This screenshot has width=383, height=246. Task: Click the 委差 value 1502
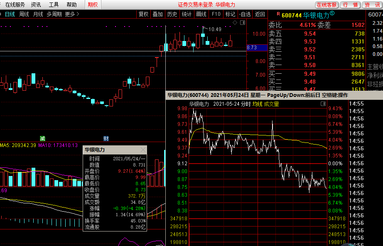(358, 25)
